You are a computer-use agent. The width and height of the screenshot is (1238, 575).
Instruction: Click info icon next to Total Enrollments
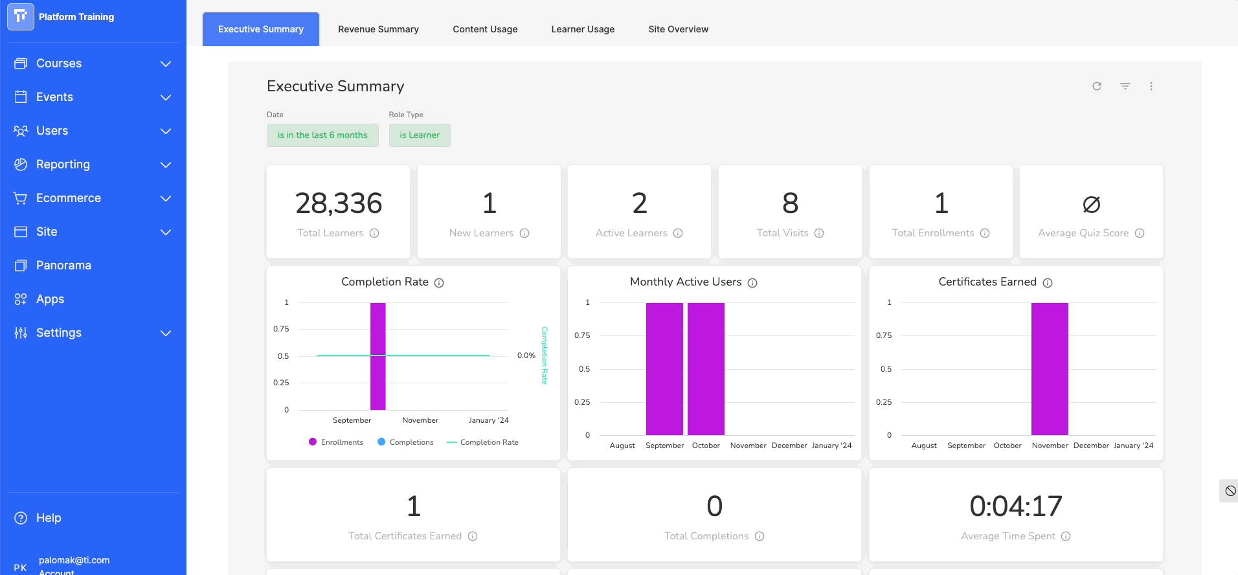pos(985,233)
